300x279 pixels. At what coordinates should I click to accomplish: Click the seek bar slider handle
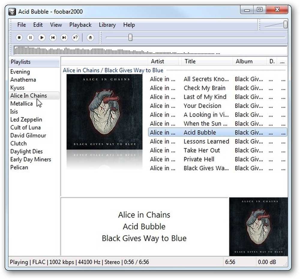point(130,38)
